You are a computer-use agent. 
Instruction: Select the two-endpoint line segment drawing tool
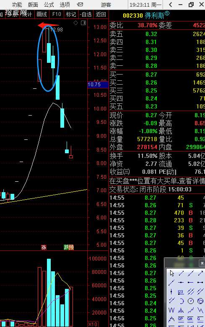click(x=181, y=273)
